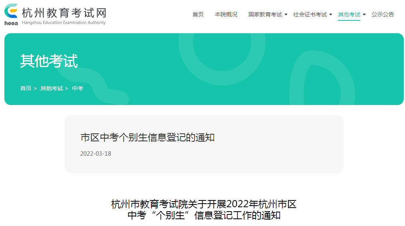Click the 杭州教育考试网 site title
Viewport: 405px width, 226px height.
point(64,13)
